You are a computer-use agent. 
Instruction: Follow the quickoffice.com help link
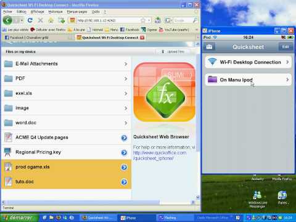[x=160, y=155]
